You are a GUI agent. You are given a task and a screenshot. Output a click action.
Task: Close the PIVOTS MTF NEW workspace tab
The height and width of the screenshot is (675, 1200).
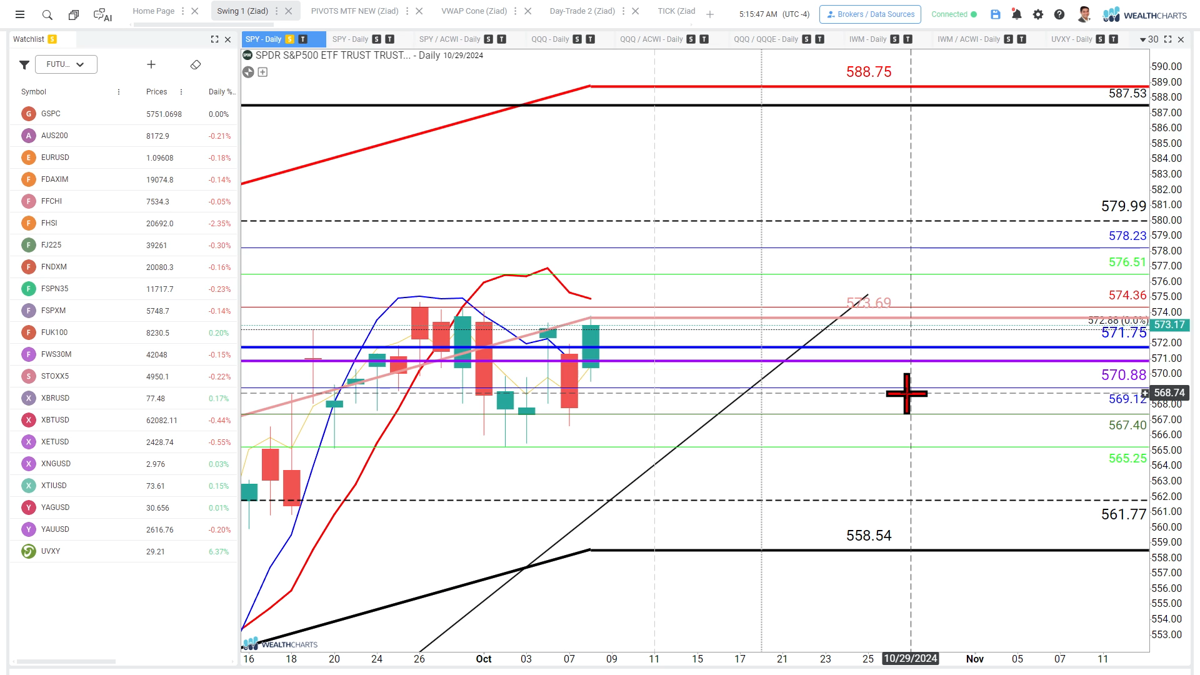419,11
